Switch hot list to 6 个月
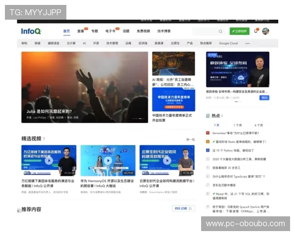This screenshot has height=236, width=295. click(x=259, y=125)
